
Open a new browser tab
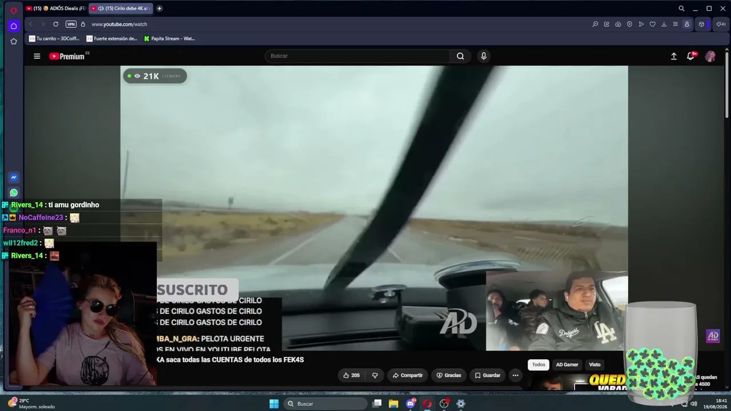pyautogui.click(x=159, y=9)
